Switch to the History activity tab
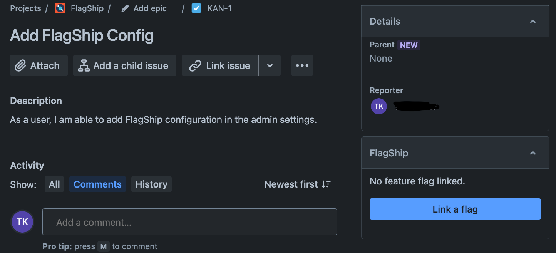 [151, 184]
